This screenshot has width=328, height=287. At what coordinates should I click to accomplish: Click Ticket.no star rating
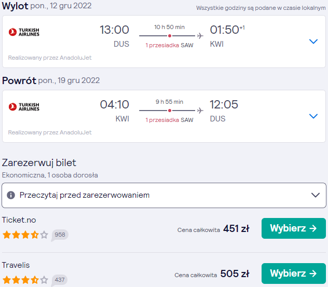(x=25, y=235)
